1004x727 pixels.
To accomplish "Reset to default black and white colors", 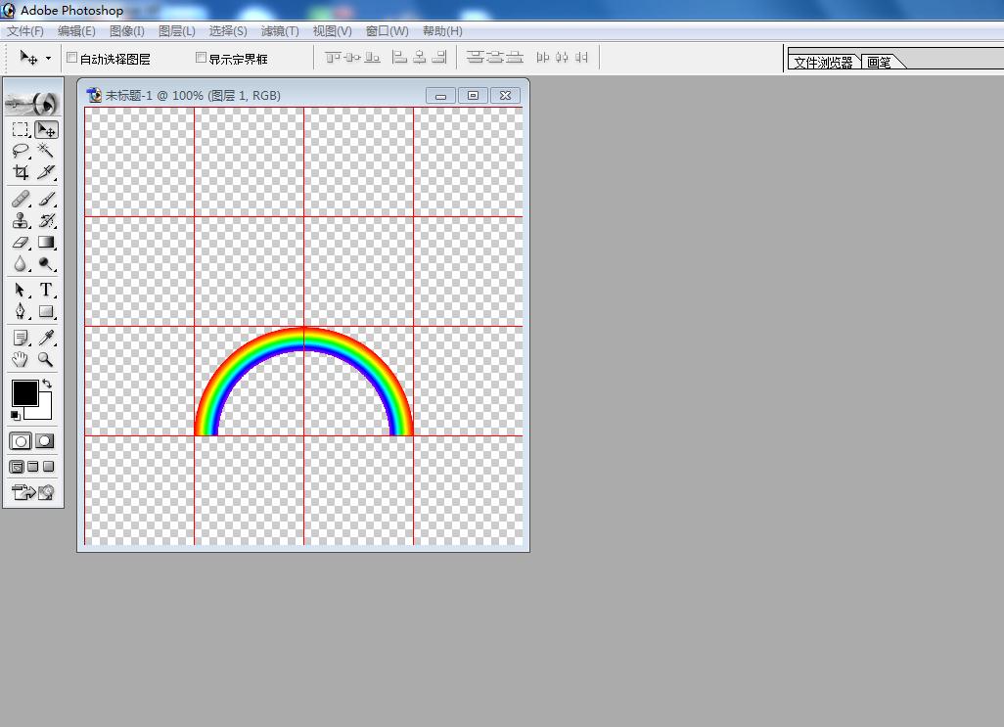I will point(16,415).
